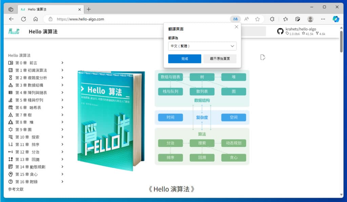347x202 pixels.
Task: Click the 动态规划 diagram box
Action: (234, 143)
